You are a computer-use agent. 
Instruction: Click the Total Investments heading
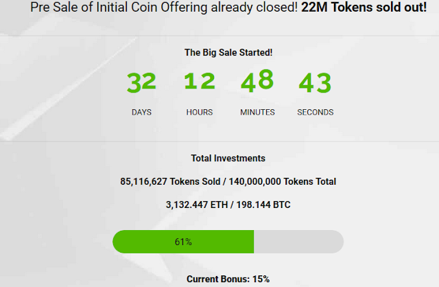(228, 159)
